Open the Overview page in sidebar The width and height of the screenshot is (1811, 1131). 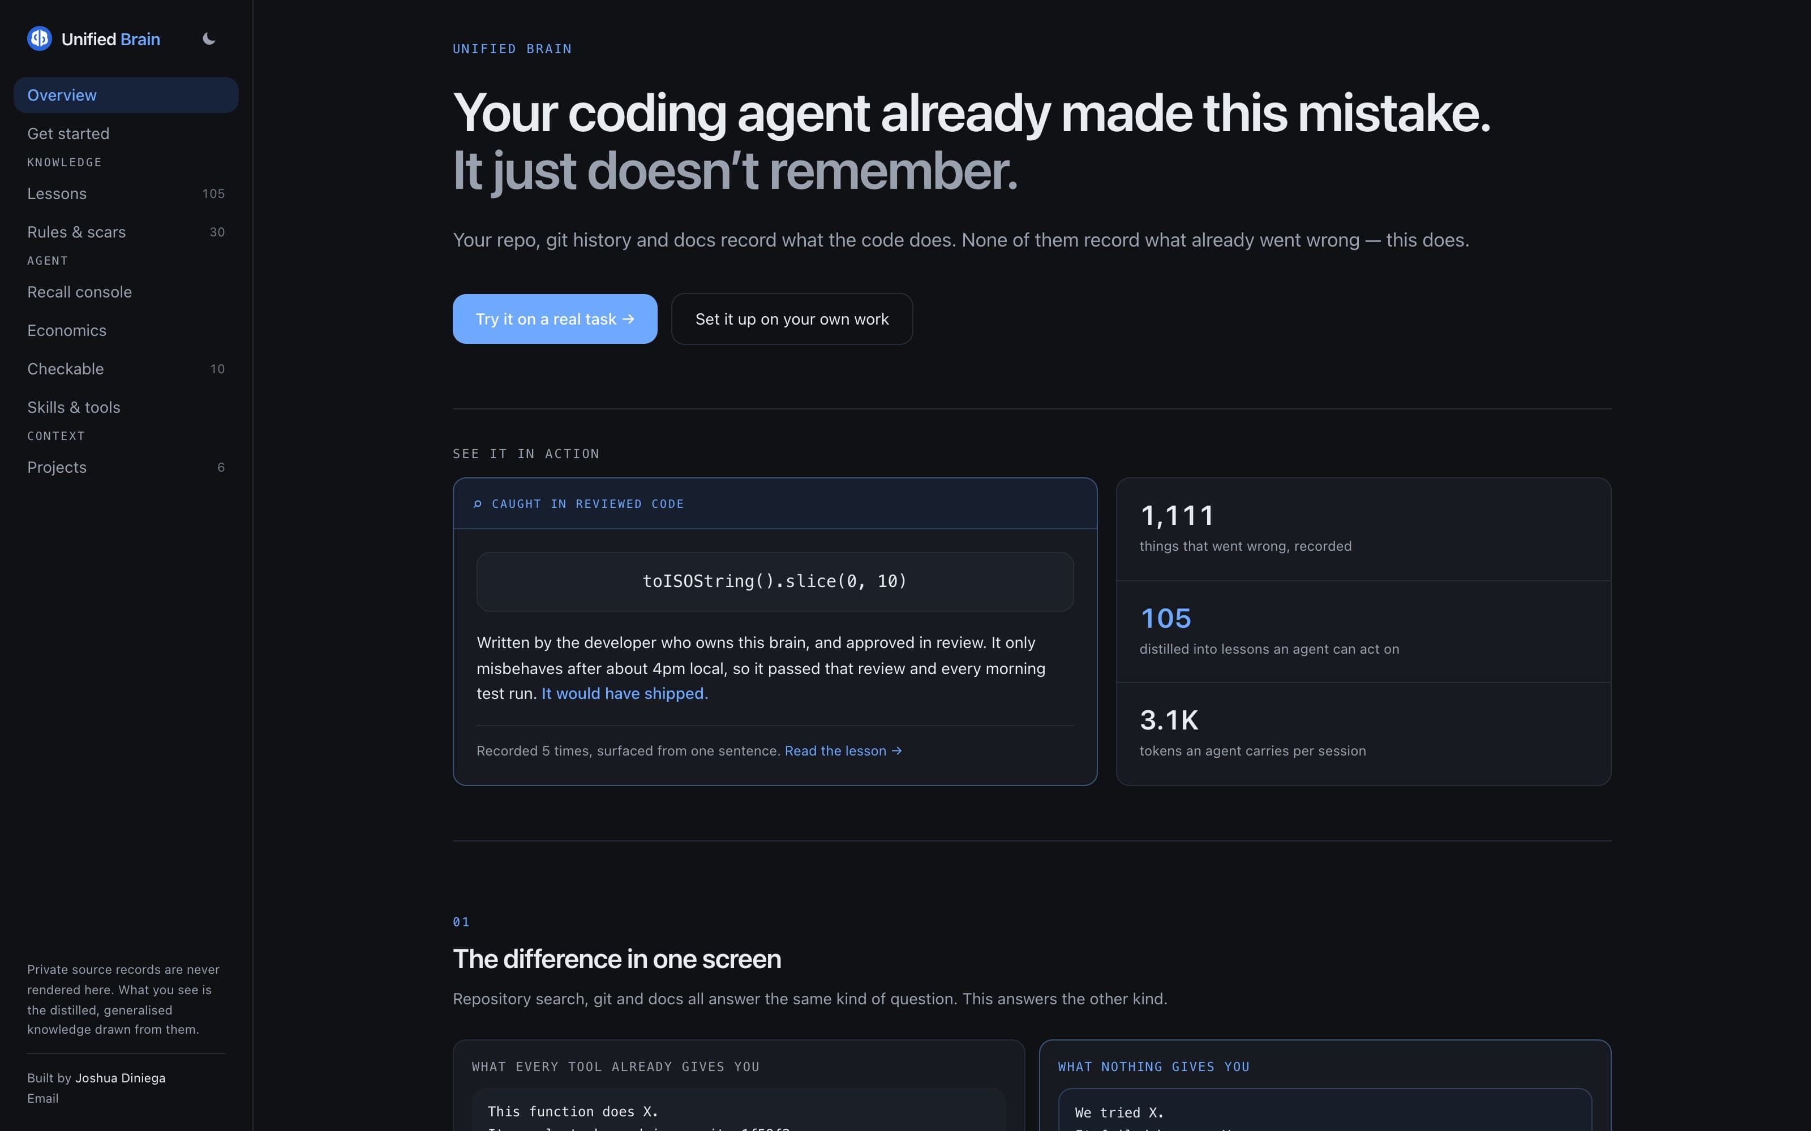click(x=126, y=95)
